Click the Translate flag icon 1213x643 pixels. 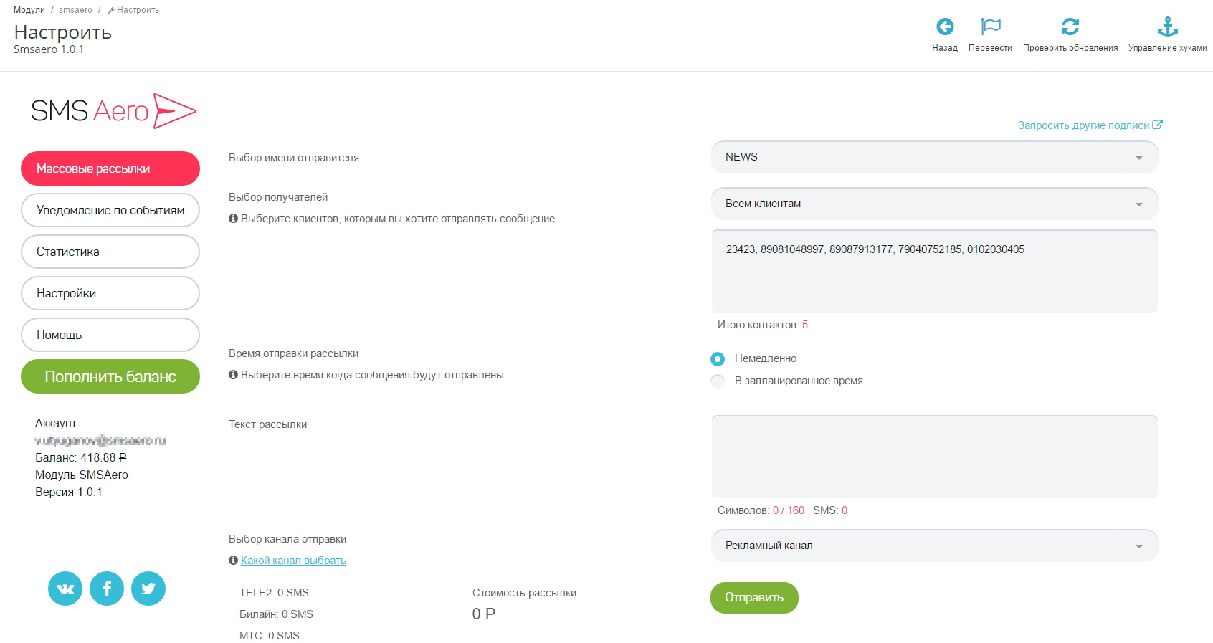(x=990, y=27)
